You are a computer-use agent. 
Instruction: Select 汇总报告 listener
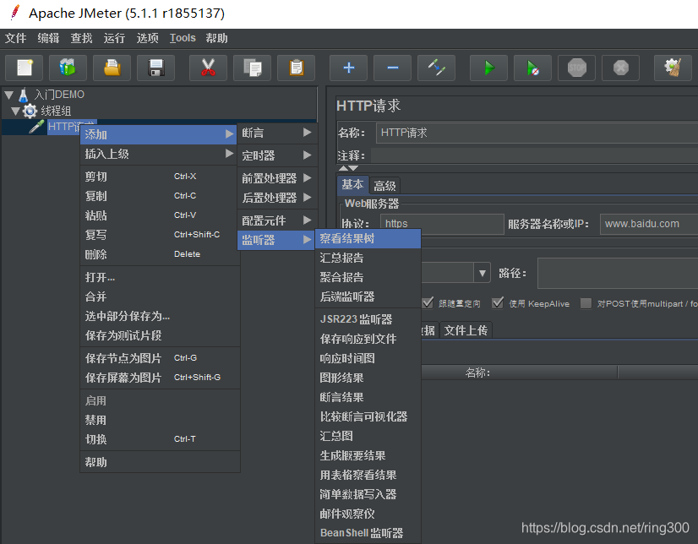pyautogui.click(x=368, y=258)
